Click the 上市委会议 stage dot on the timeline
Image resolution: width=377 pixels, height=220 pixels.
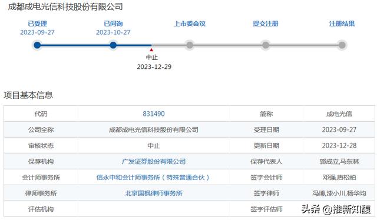pos(190,45)
